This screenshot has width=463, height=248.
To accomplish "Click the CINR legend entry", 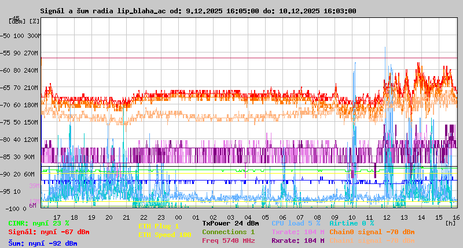I will click(39, 223).
